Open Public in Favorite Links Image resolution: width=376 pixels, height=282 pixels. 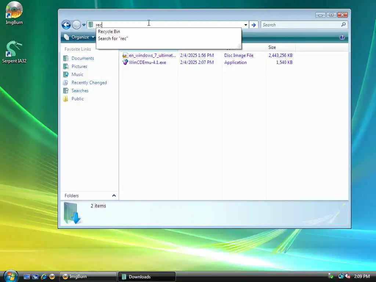pos(78,98)
